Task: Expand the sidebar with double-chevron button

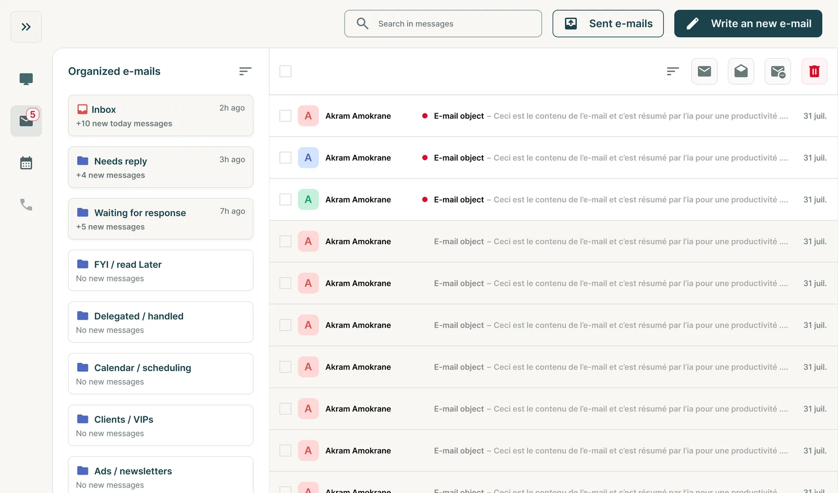Action: [26, 27]
